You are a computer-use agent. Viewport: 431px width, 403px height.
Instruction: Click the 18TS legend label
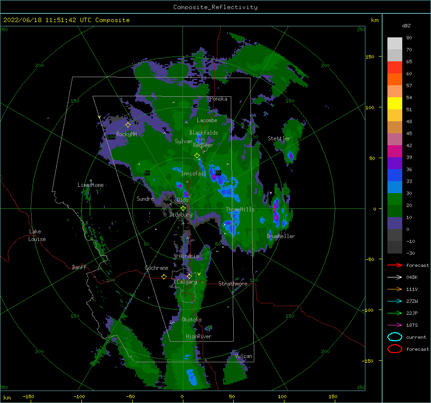click(412, 325)
